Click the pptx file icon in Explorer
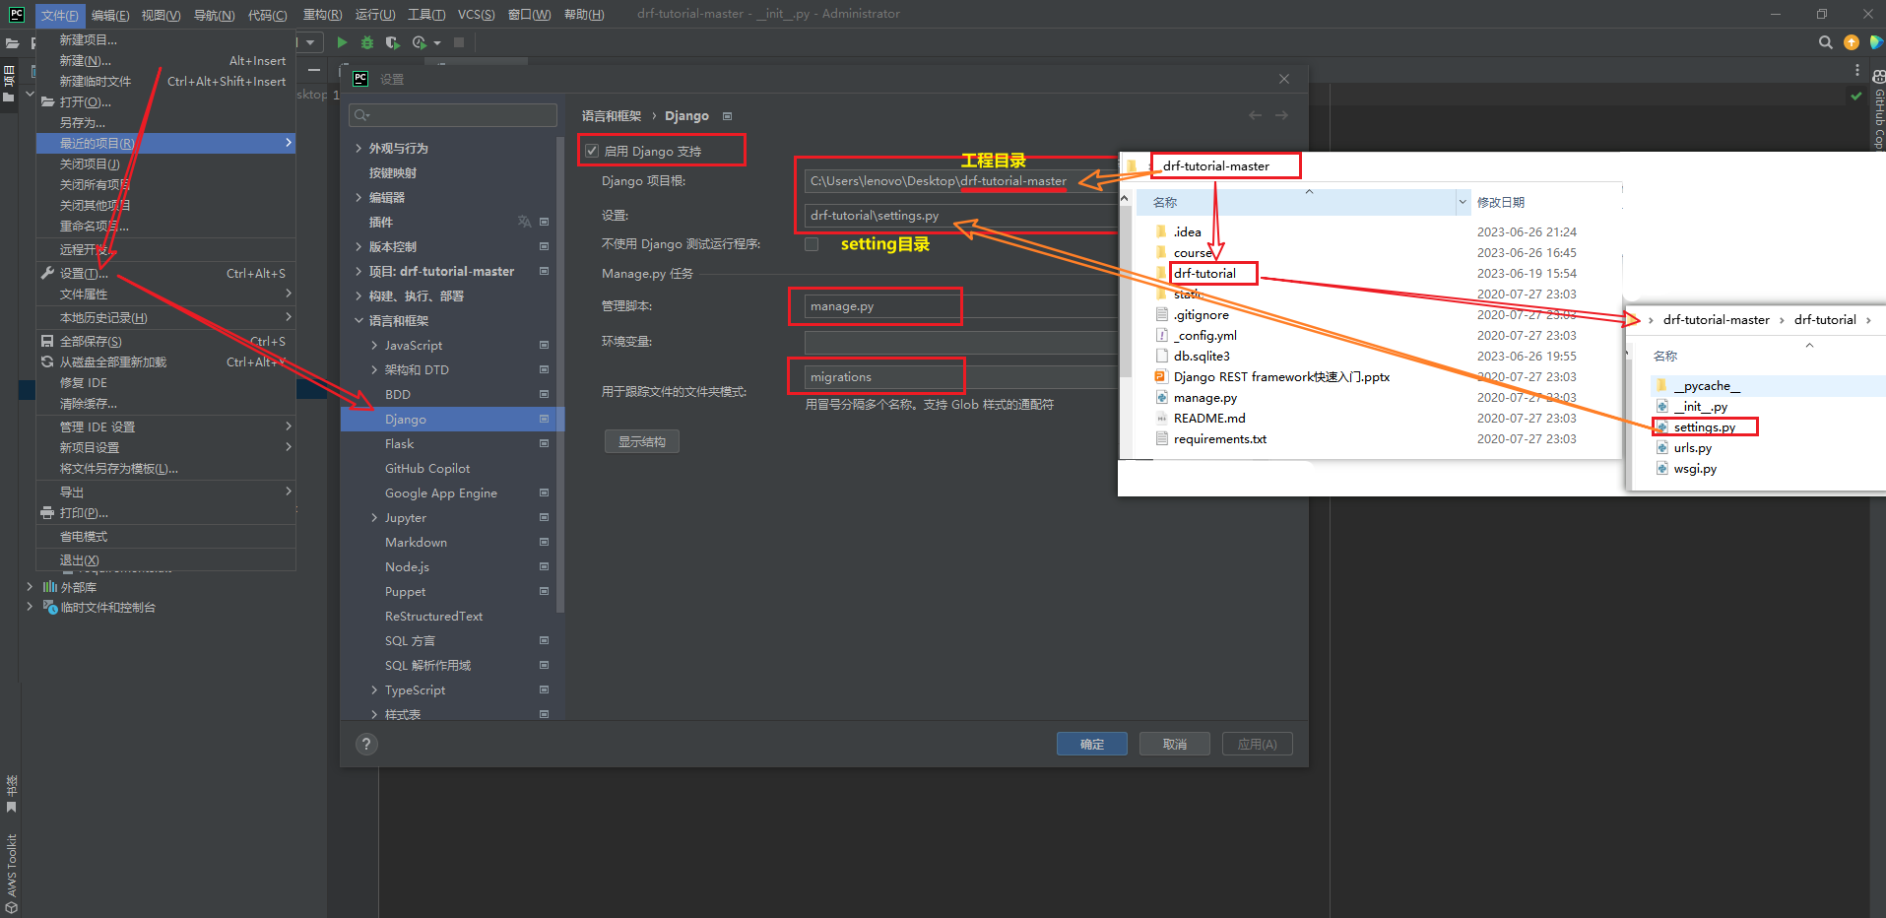This screenshot has width=1886, height=918. click(1161, 377)
